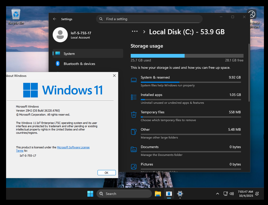Click in the Find a setting field
Viewport: 268px width, 205px height.
coord(149,19)
